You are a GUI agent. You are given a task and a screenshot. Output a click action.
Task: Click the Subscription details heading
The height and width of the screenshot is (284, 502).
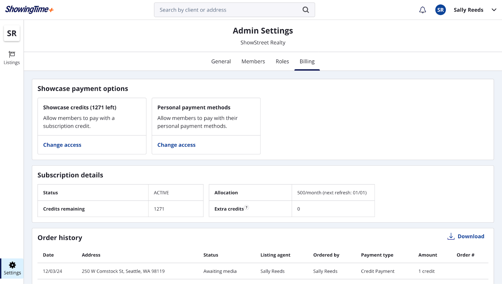tap(70, 175)
